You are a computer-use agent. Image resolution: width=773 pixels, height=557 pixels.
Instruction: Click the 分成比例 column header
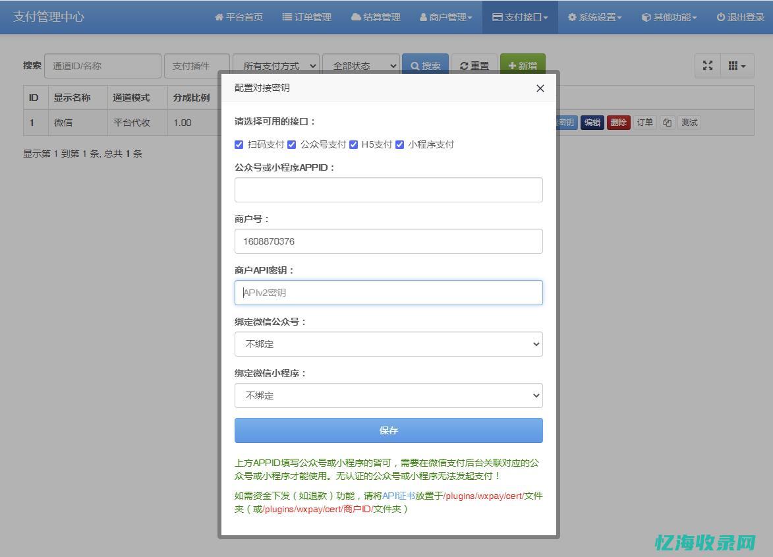click(193, 98)
